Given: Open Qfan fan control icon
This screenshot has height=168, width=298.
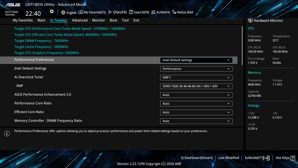Looking at the screenshot, I should pos(110,12).
